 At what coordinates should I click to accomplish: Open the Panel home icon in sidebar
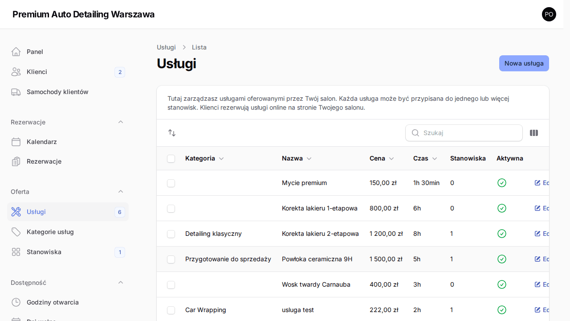click(x=16, y=51)
